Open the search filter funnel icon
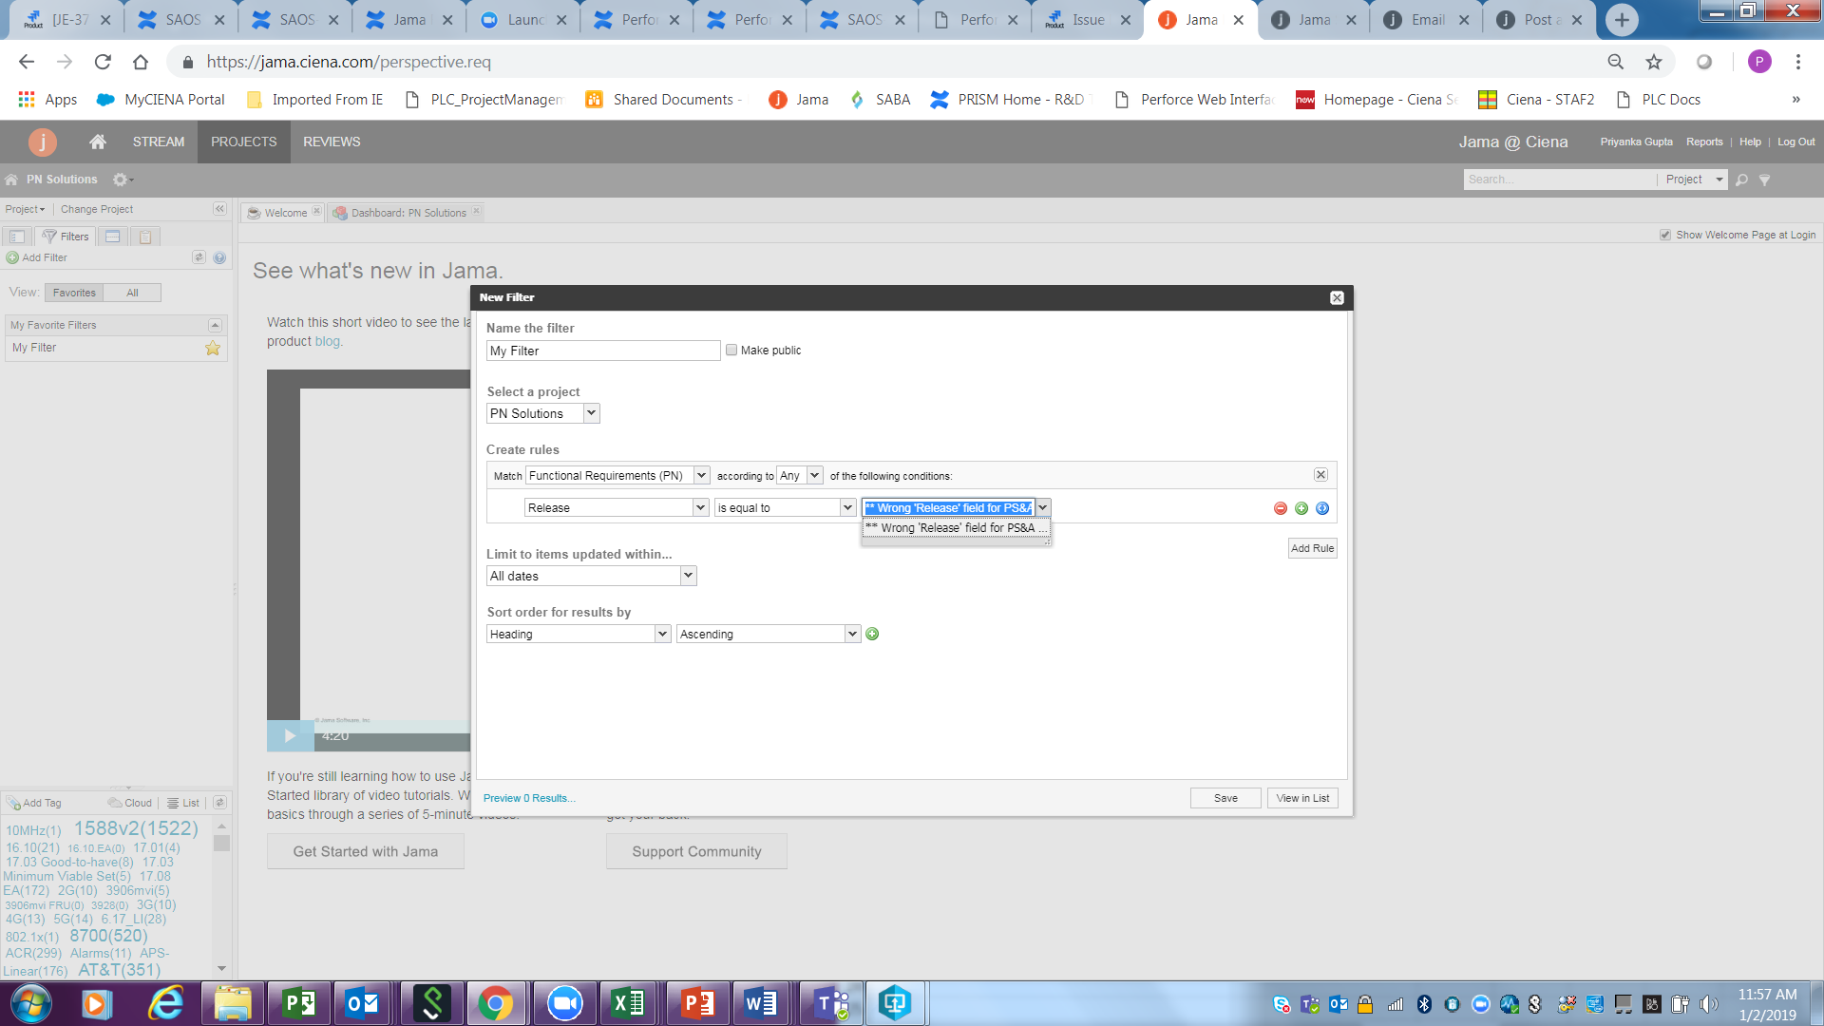This screenshot has width=1824, height=1026. coord(1764,180)
